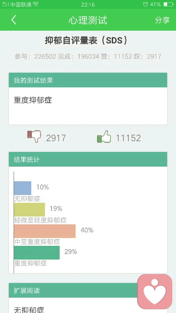Open the 无抑郁症 extended reading entry
176x313 pixels.
pos(29,309)
